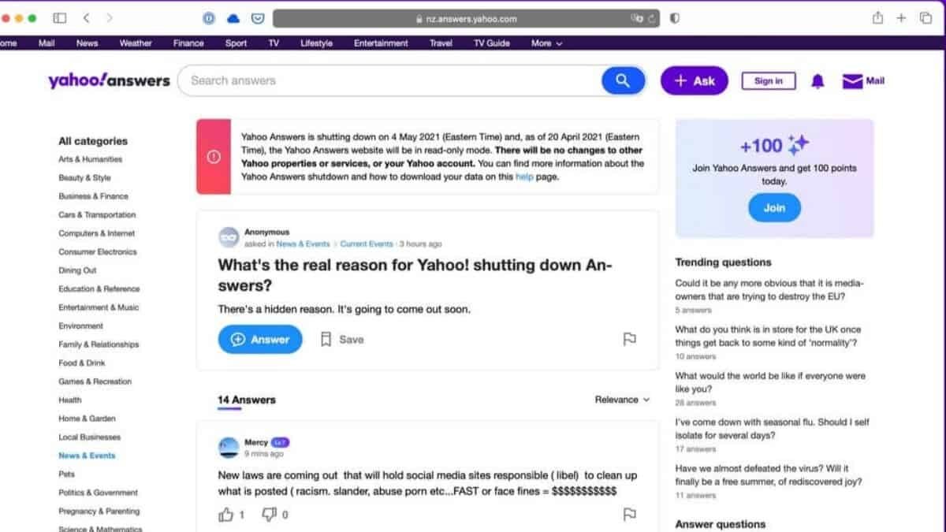Image resolution: width=946 pixels, height=532 pixels.
Task: Open the Education & Reference category
Action: (x=99, y=289)
